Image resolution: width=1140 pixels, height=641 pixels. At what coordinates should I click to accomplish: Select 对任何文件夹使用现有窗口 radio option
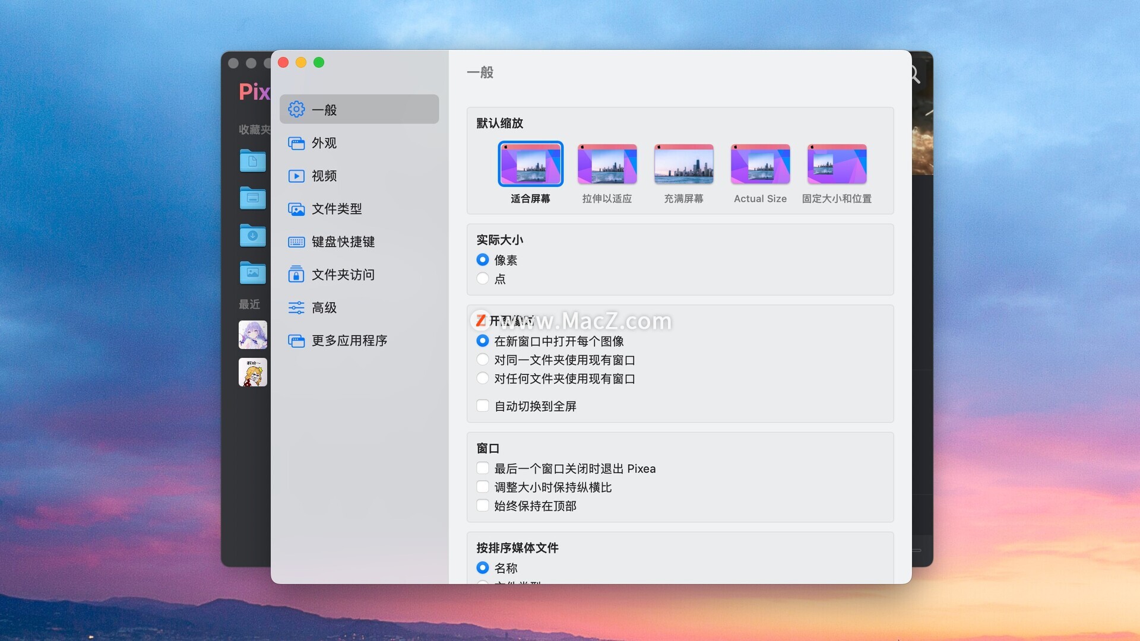(x=483, y=378)
